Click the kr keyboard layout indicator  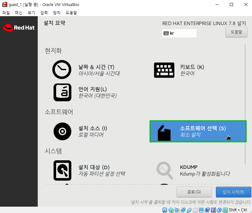[179, 33]
